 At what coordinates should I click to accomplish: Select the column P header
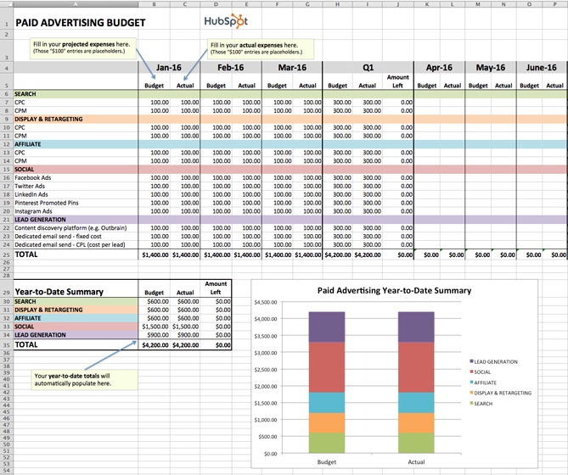click(554, 4)
